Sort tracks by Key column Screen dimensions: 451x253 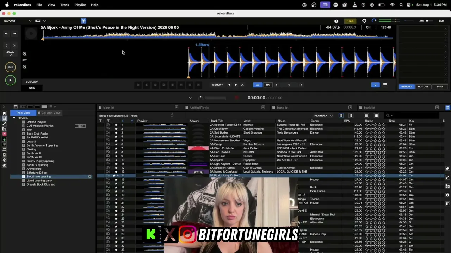[412, 121]
